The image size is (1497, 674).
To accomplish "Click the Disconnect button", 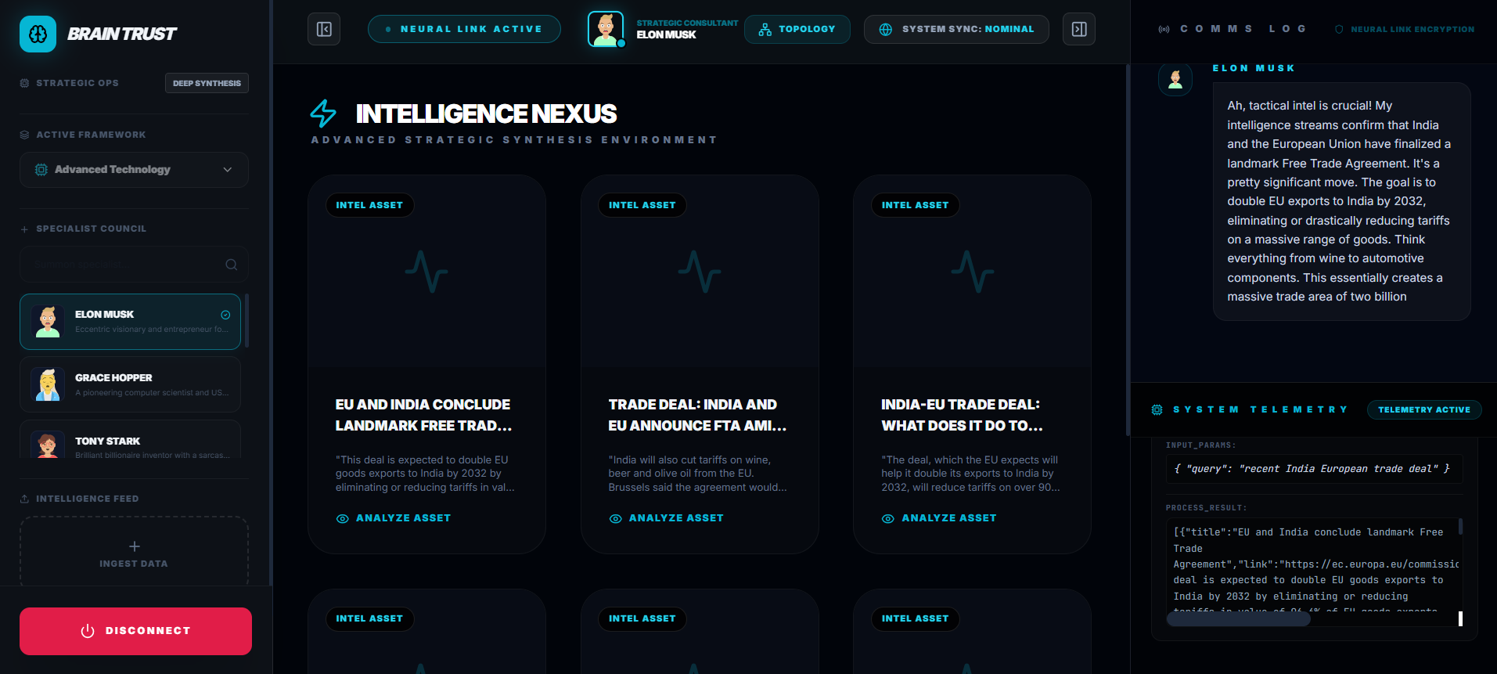I will (x=135, y=631).
